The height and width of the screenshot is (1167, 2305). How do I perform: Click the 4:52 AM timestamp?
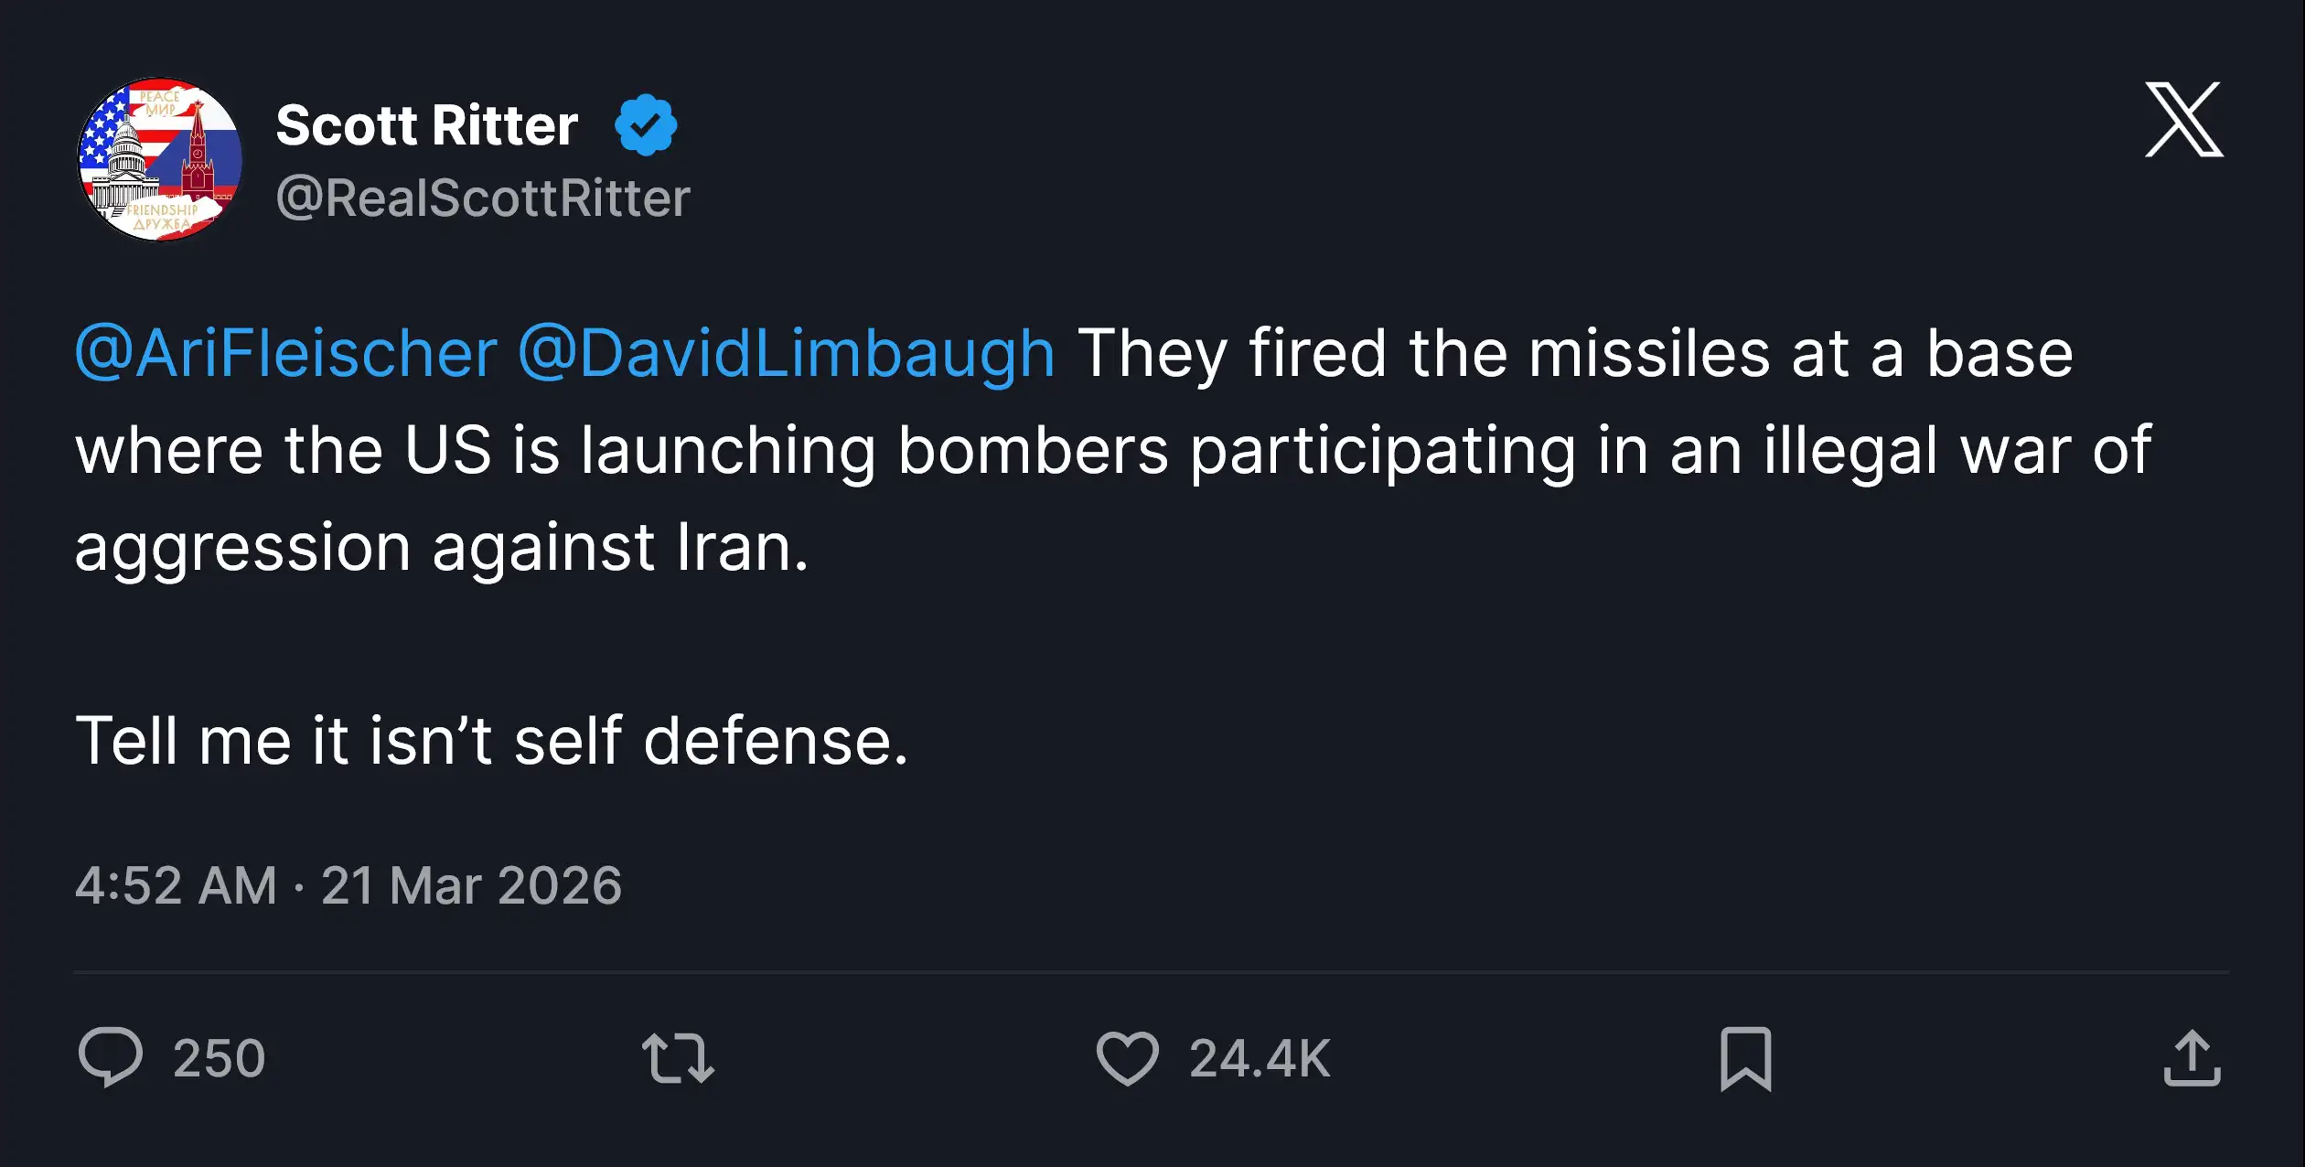pos(176,885)
